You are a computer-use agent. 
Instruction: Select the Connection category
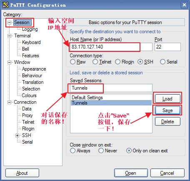25,102
